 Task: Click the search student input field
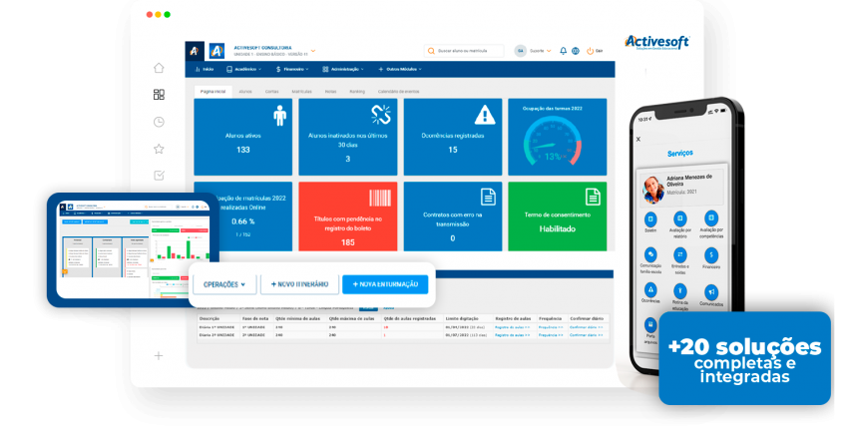[x=464, y=51]
